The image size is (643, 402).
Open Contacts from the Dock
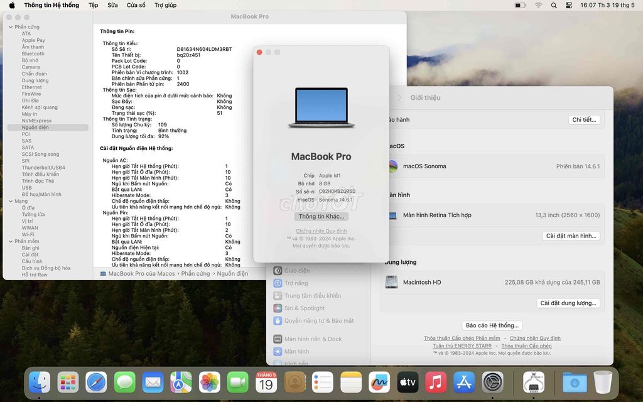pyautogui.click(x=294, y=383)
